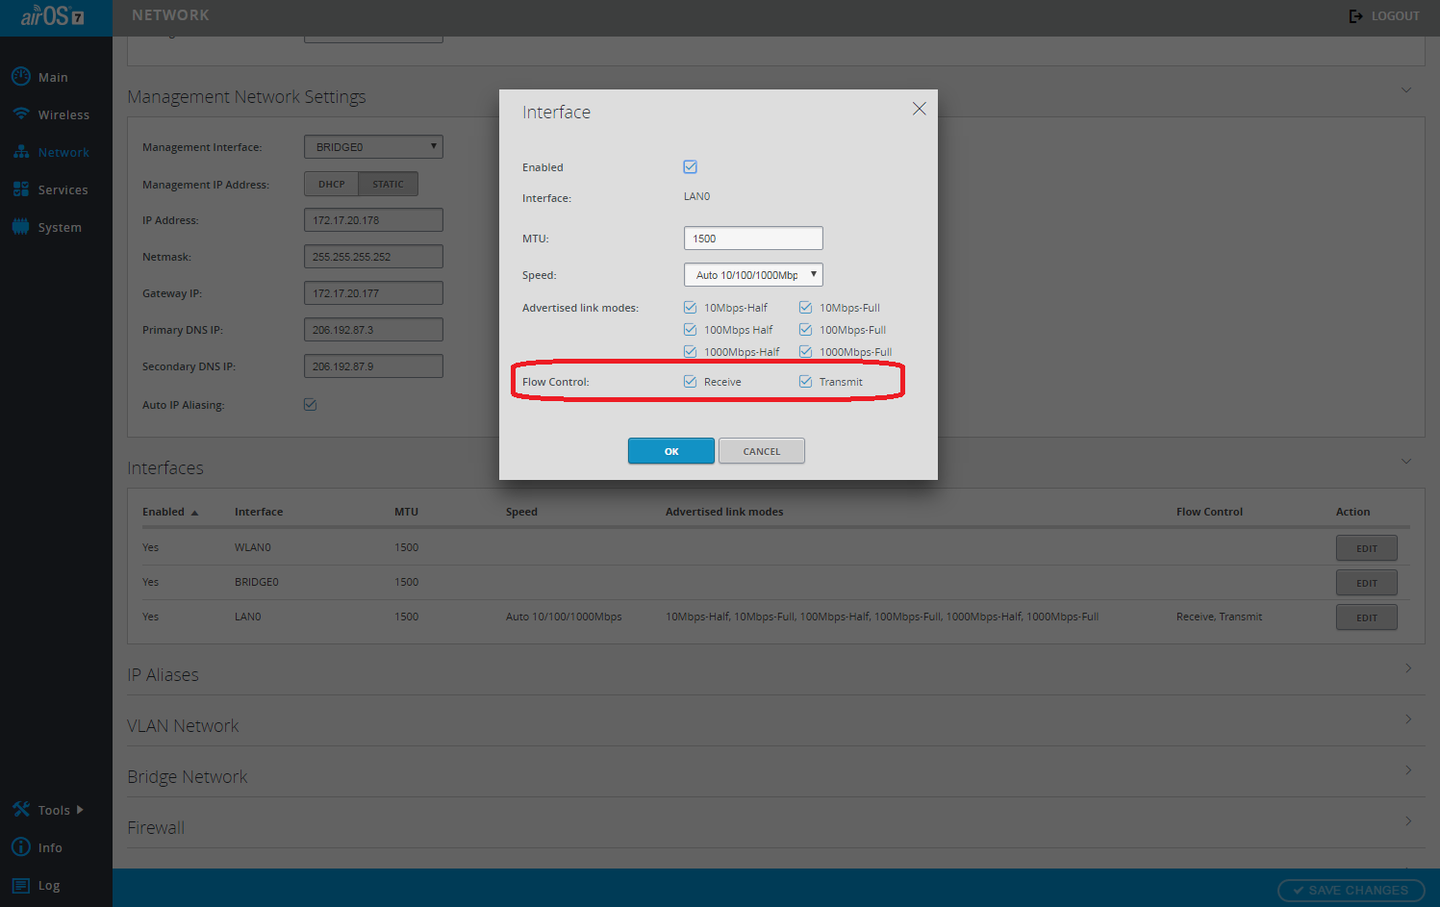This screenshot has height=907, width=1440.
Task: Uncheck the Enabled checkbox in Interface dialog
Action: point(690,167)
